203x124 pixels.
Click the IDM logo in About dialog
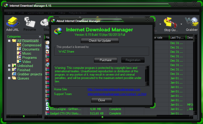58,31
